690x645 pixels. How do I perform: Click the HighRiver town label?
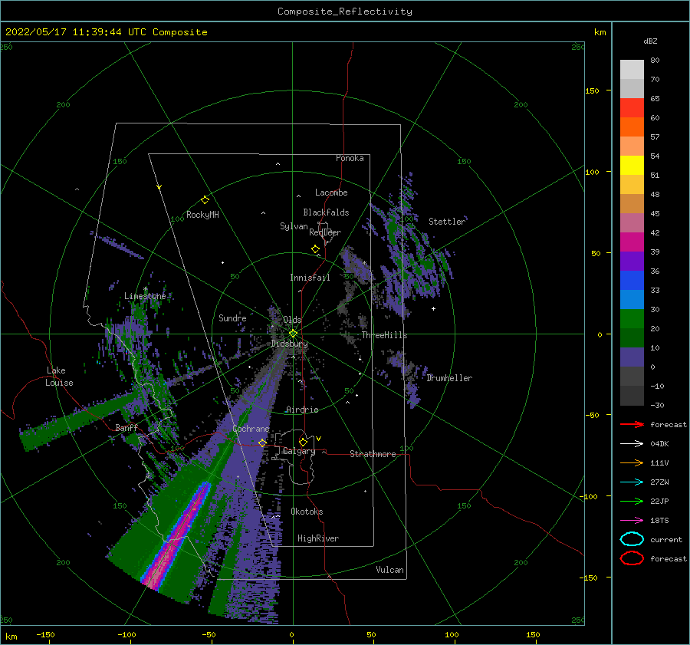(318, 538)
